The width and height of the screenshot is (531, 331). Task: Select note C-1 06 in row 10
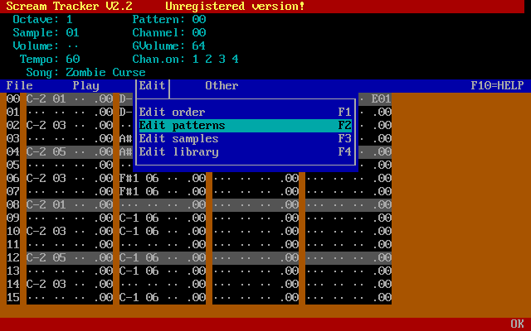[139, 231]
